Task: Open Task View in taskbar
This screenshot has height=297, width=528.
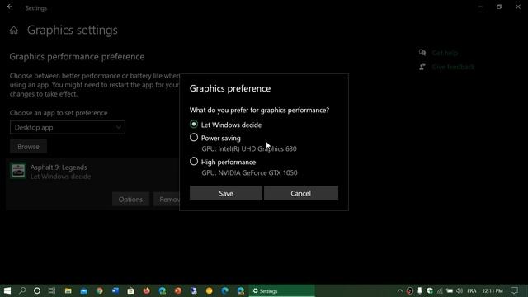Action: click(52, 290)
